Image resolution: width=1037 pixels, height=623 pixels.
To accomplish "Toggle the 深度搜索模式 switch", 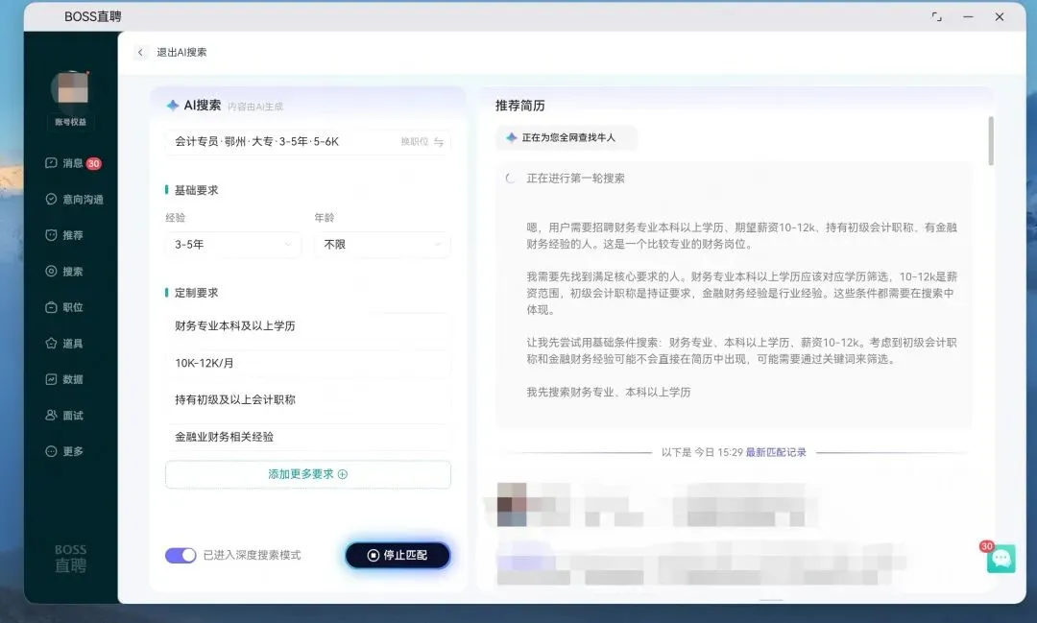I will [x=181, y=555].
